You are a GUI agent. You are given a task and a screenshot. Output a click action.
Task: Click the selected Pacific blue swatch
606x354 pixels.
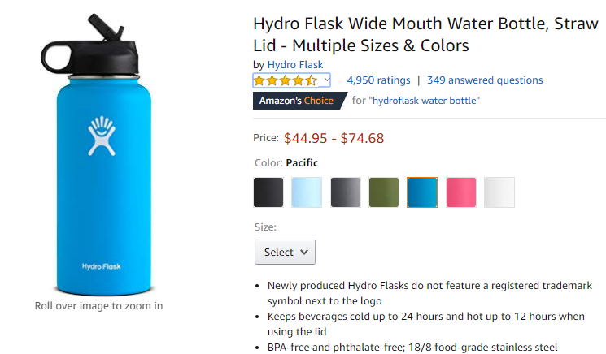click(x=422, y=192)
